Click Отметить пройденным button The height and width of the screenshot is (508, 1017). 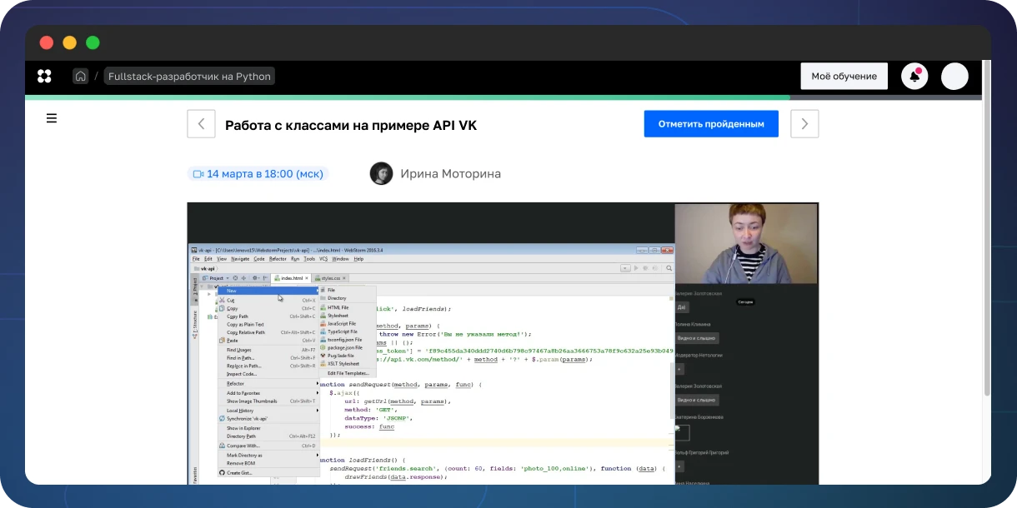(711, 124)
